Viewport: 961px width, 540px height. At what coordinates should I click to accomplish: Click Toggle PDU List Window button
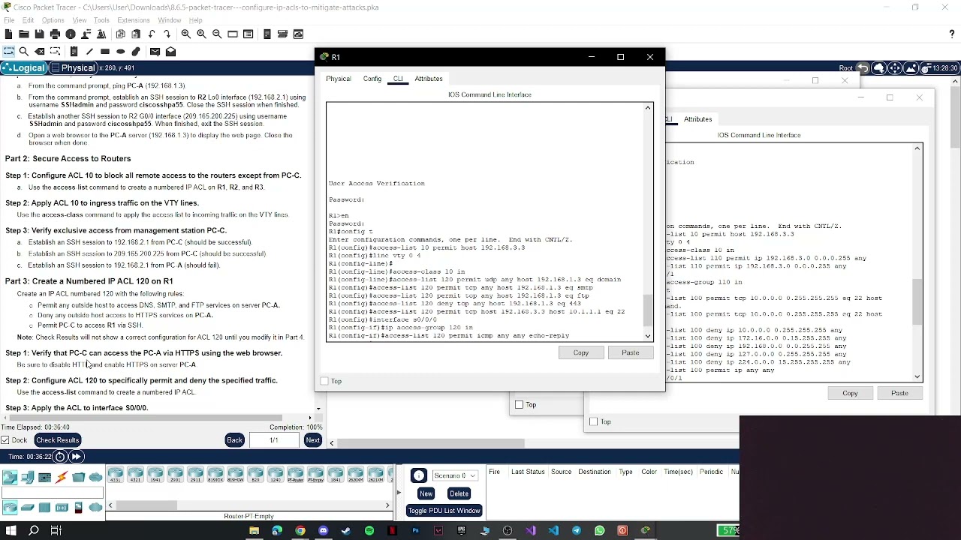click(x=444, y=511)
